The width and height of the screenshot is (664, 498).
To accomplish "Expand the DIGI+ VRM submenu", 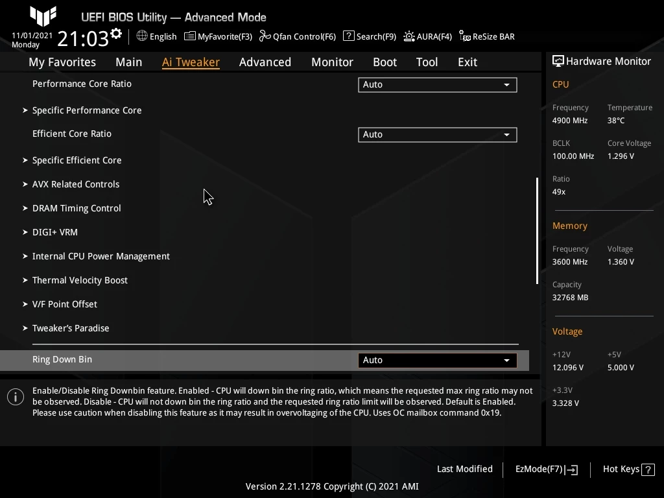I will pyautogui.click(x=55, y=233).
